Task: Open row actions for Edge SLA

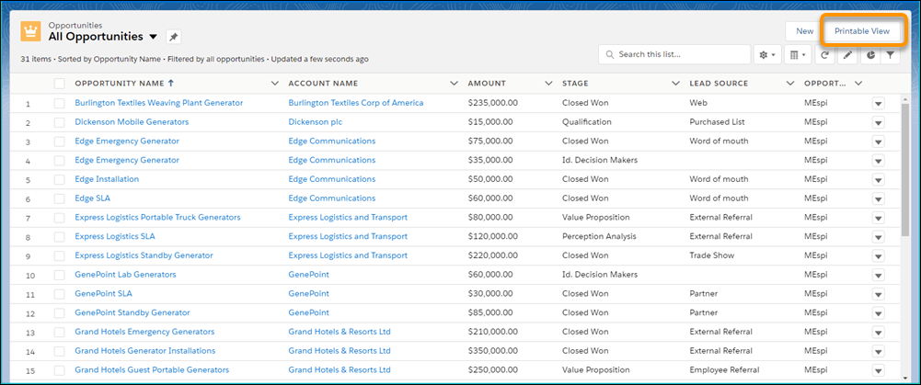Action: point(878,199)
